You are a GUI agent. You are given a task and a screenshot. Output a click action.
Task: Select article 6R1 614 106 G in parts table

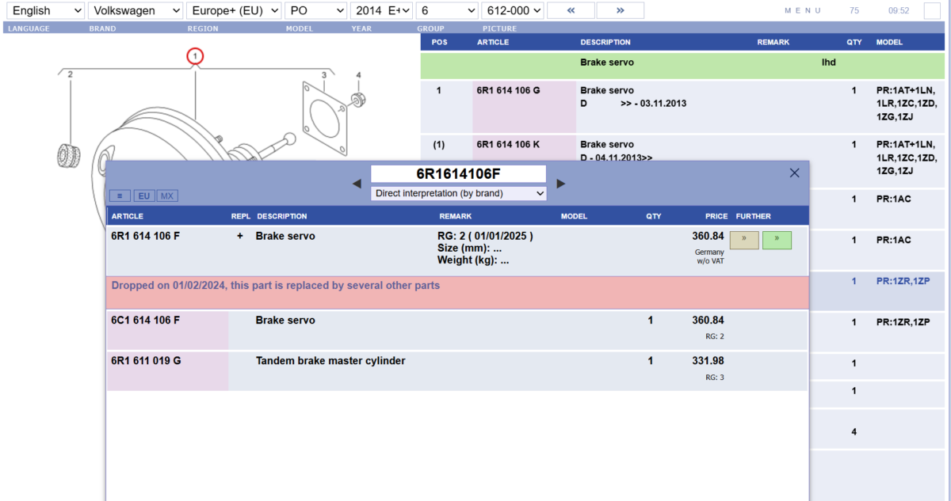pyautogui.click(x=508, y=90)
